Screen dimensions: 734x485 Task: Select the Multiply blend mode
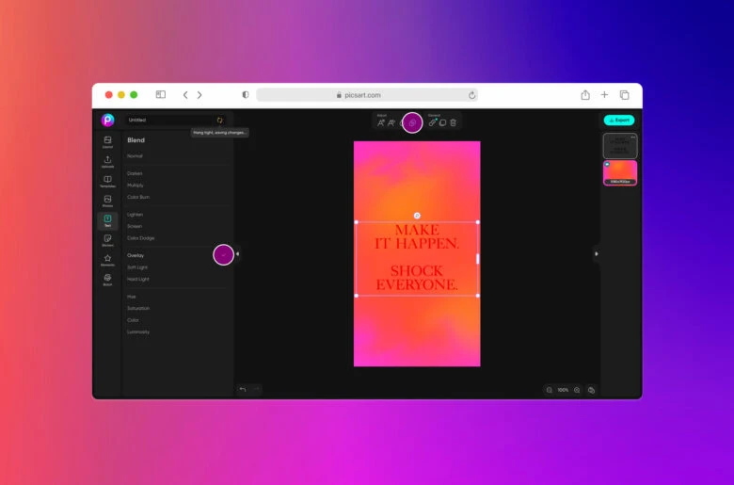137,186
